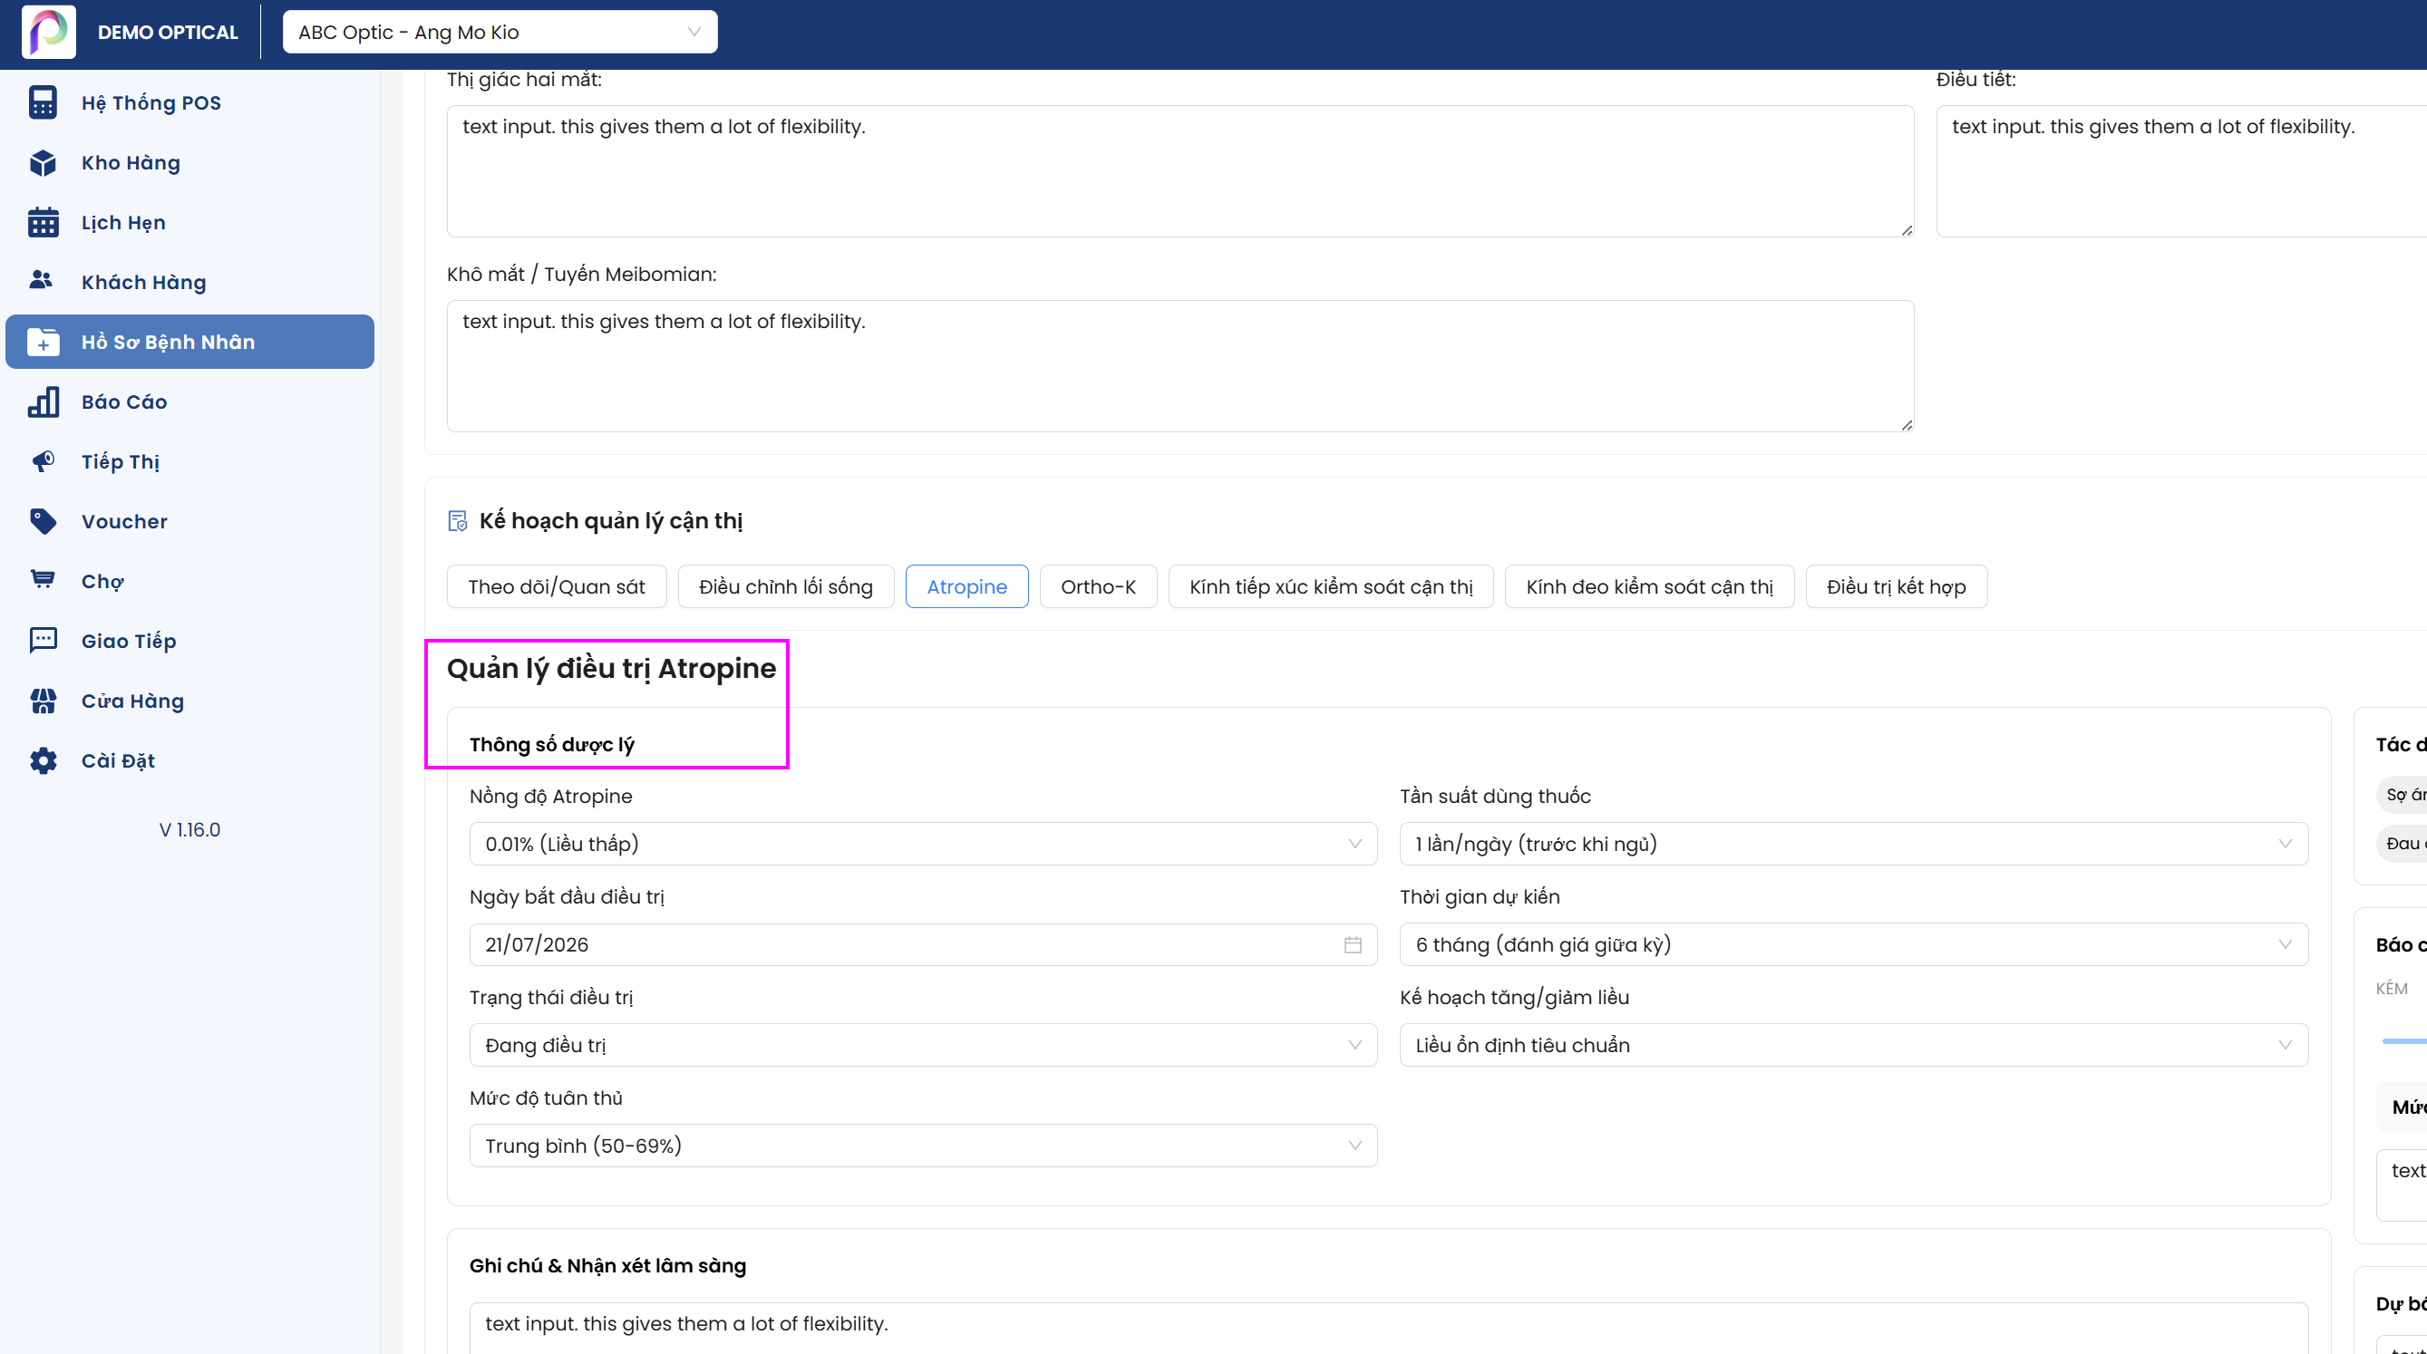The height and width of the screenshot is (1354, 2427).
Task: Click the Kho Hàng box icon
Action: [43, 163]
